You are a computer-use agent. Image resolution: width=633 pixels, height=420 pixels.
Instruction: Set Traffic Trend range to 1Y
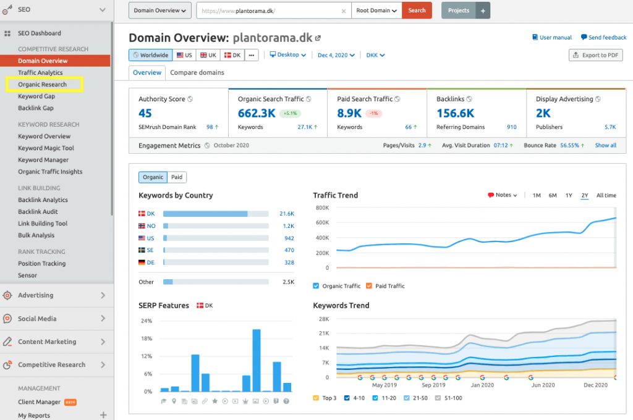coord(569,195)
